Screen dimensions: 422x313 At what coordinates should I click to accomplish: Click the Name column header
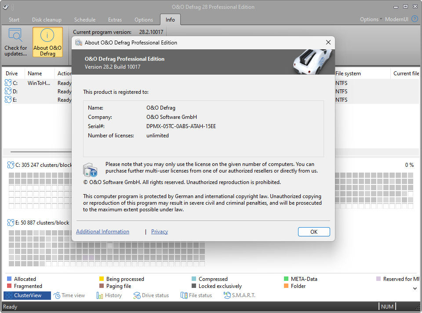pos(40,74)
